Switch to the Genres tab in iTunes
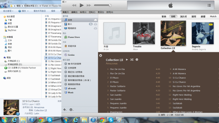Image resolution: width=219 pixels, height=123 pixels. (194, 16)
